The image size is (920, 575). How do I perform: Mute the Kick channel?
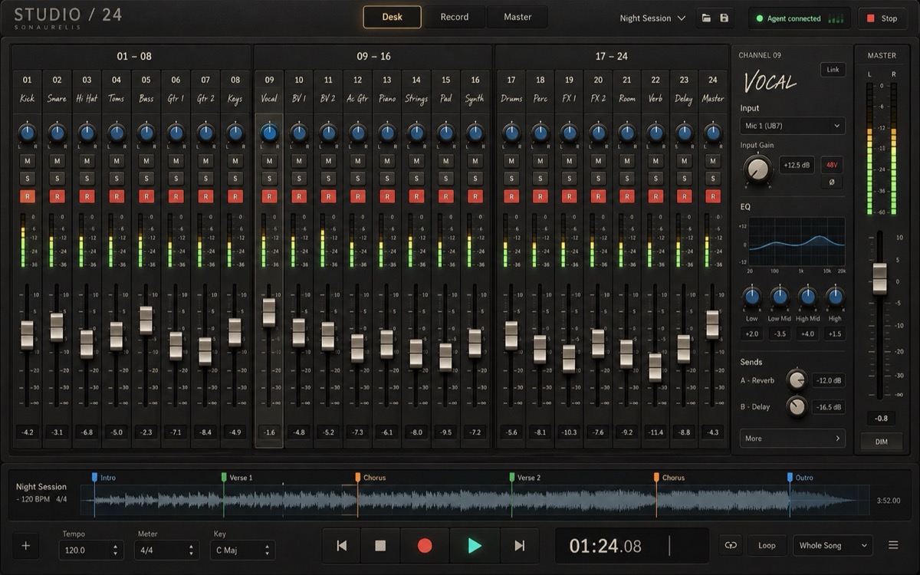pos(28,161)
